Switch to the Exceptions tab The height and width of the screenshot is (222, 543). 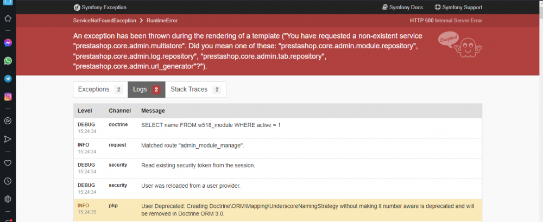100,90
